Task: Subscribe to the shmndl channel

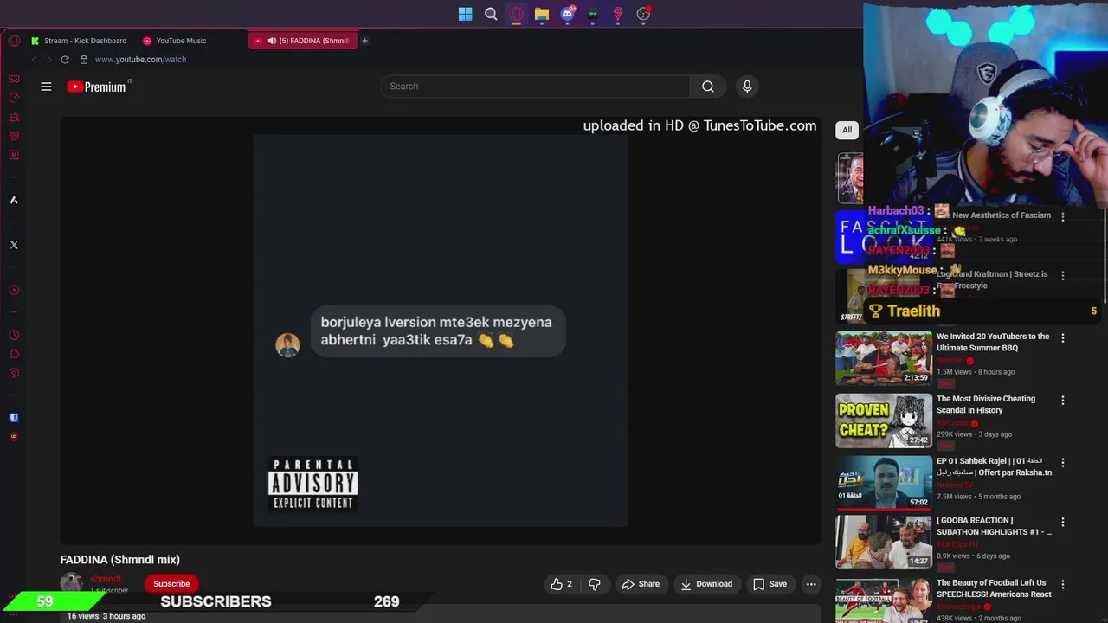Action: [x=171, y=584]
